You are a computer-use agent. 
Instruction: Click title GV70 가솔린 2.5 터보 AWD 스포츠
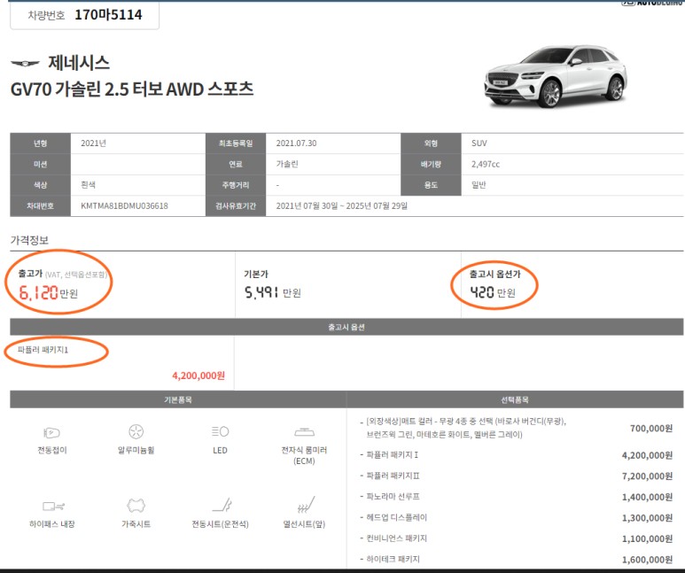132,89
